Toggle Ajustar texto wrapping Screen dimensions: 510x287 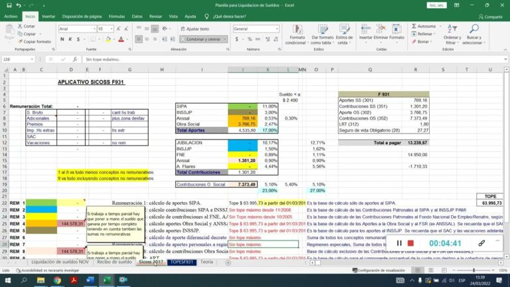tap(195, 29)
